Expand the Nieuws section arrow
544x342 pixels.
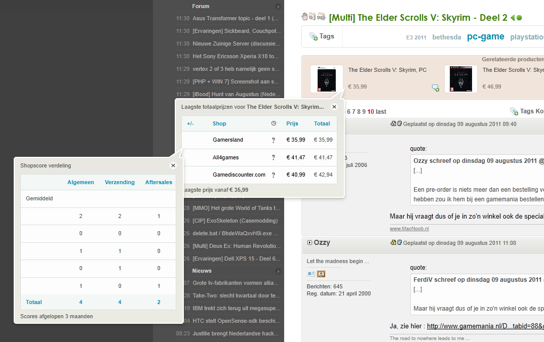click(x=278, y=271)
